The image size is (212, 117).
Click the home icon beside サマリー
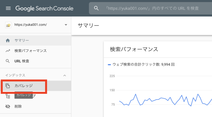8,40
